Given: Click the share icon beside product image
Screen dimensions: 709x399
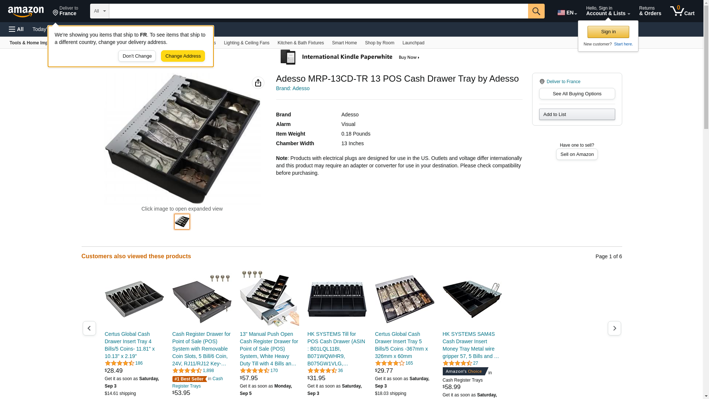Looking at the screenshot, I should [x=258, y=83].
